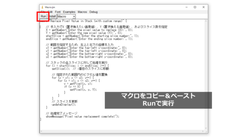Click the vertical scrollbar down arrow
248x139 pixels.
click(206, 128)
